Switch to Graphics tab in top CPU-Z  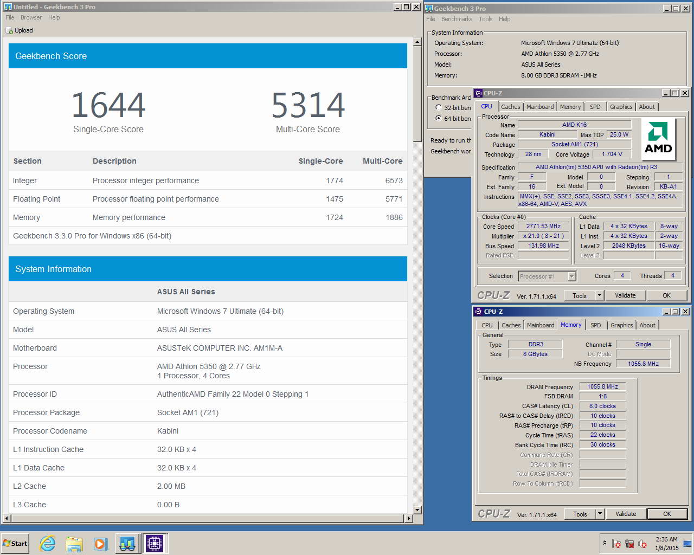[x=621, y=107]
